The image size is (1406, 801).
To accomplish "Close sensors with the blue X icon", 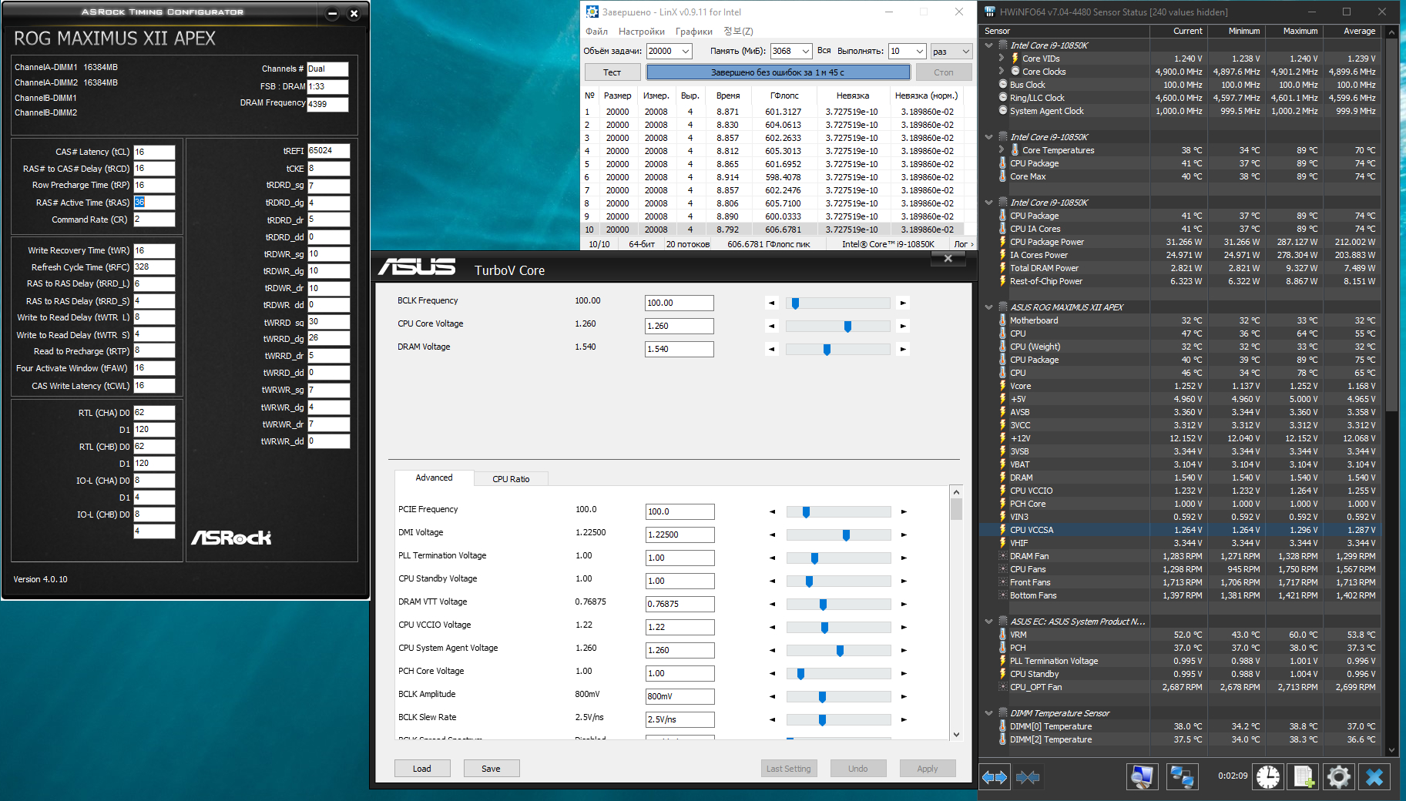I will [x=1374, y=777].
